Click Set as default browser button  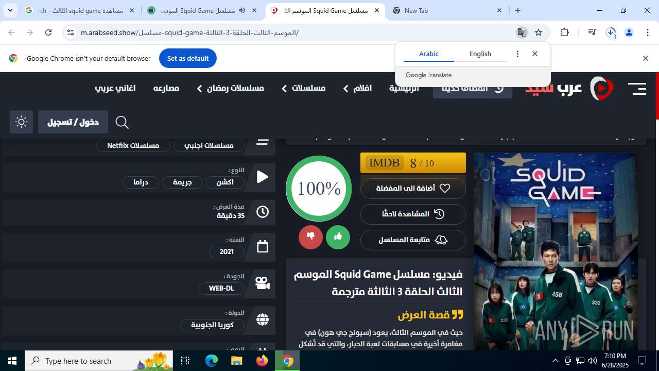pyautogui.click(x=188, y=58)
